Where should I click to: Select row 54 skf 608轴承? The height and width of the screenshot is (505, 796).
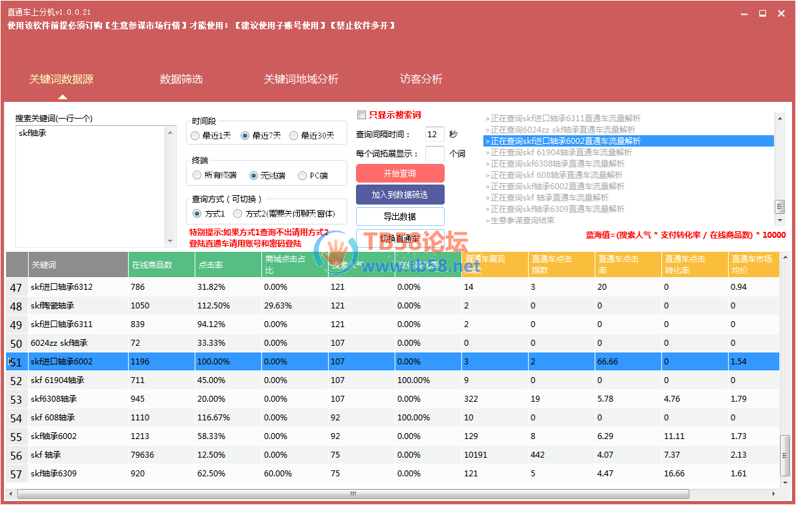click(393, 418)
